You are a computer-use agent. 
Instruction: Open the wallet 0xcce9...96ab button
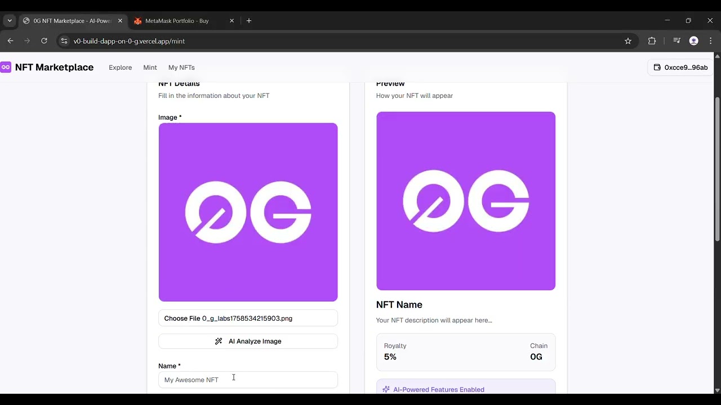pyautogui.click(x=680, y=67)
